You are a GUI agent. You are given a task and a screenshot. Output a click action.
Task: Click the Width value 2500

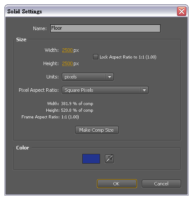(68, 50)
